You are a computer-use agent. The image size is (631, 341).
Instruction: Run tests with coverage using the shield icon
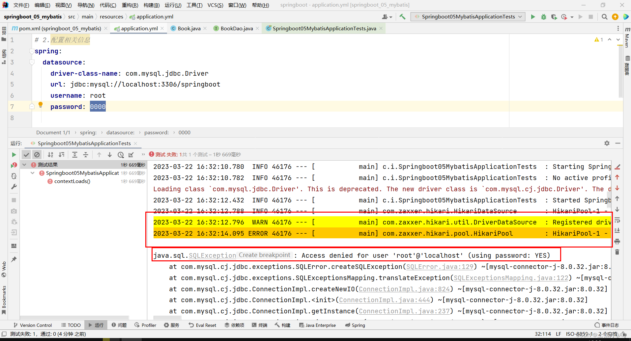tap(554, 16)
